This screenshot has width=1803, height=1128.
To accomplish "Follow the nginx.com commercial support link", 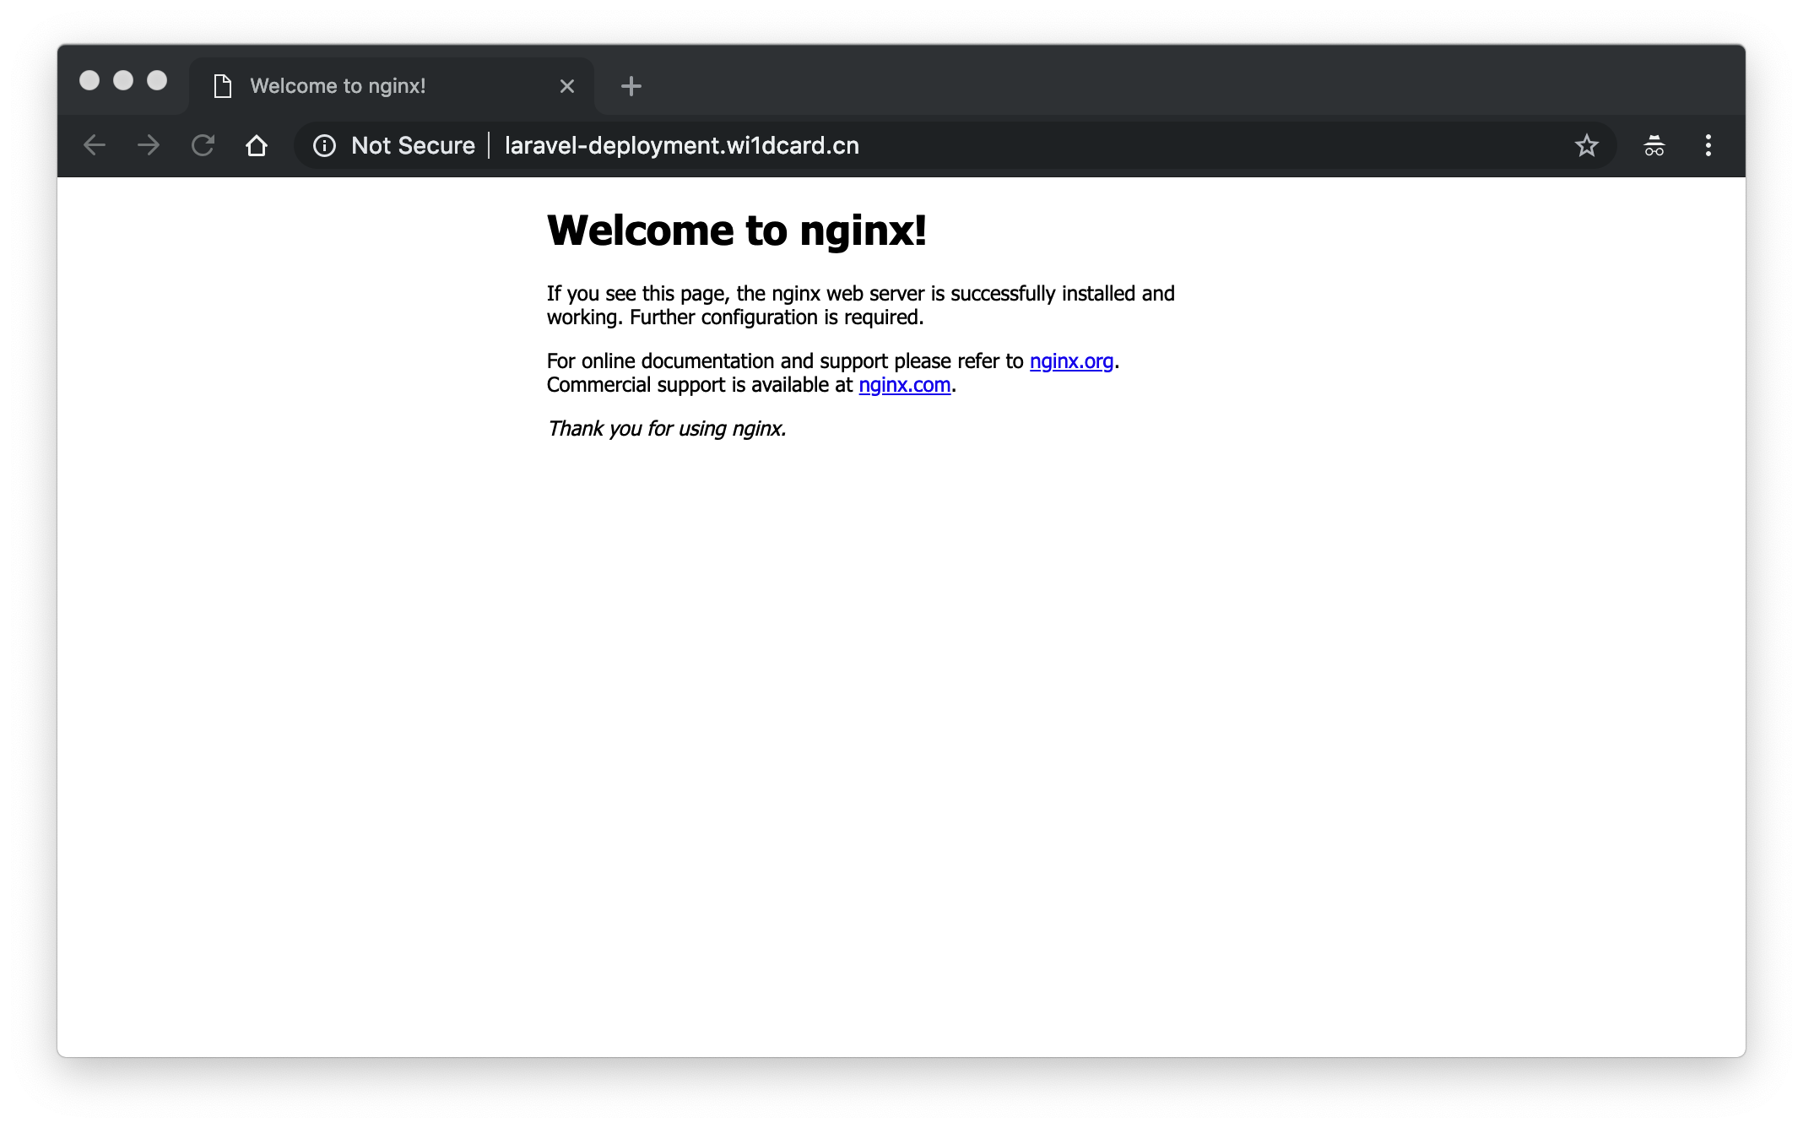I will (x=904, y=385).
